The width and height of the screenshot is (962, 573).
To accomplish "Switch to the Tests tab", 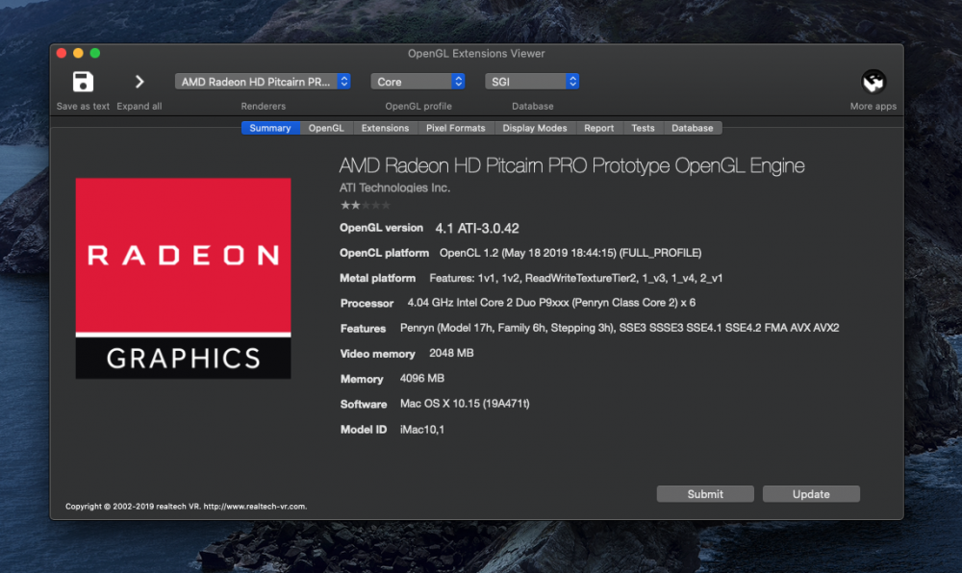I will [x=643, y=128].
